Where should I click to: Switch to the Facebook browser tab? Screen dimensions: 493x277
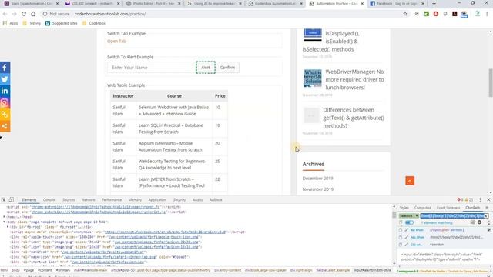[397, 3]
